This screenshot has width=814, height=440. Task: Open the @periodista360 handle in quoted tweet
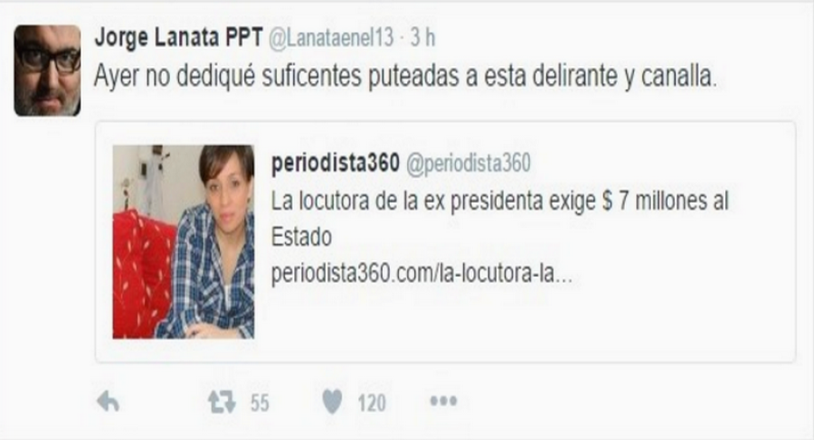(469, 164)
